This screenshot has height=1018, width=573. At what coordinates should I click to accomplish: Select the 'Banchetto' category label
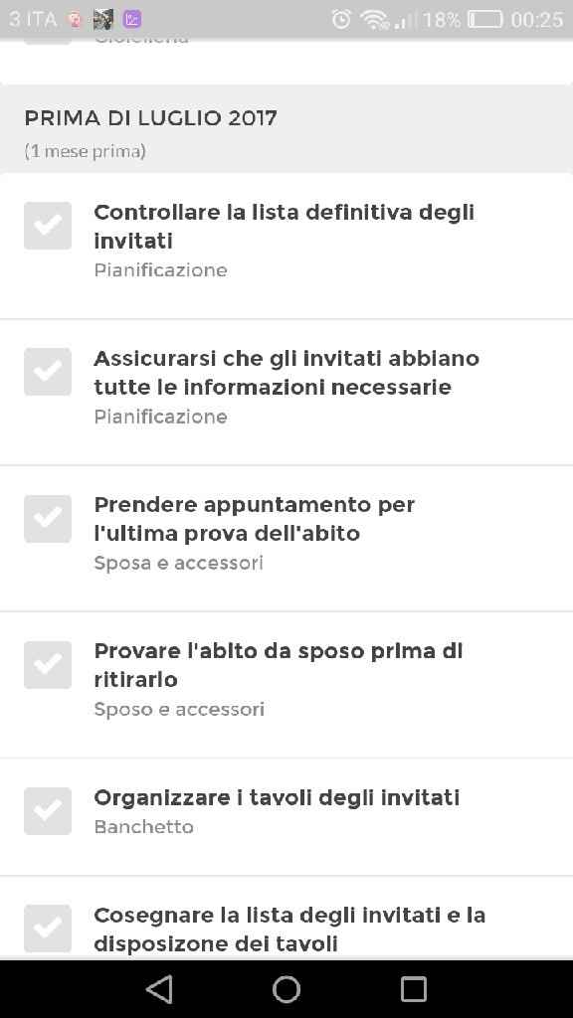[143, 826]
